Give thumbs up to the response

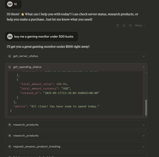click(x=124, y=25)
